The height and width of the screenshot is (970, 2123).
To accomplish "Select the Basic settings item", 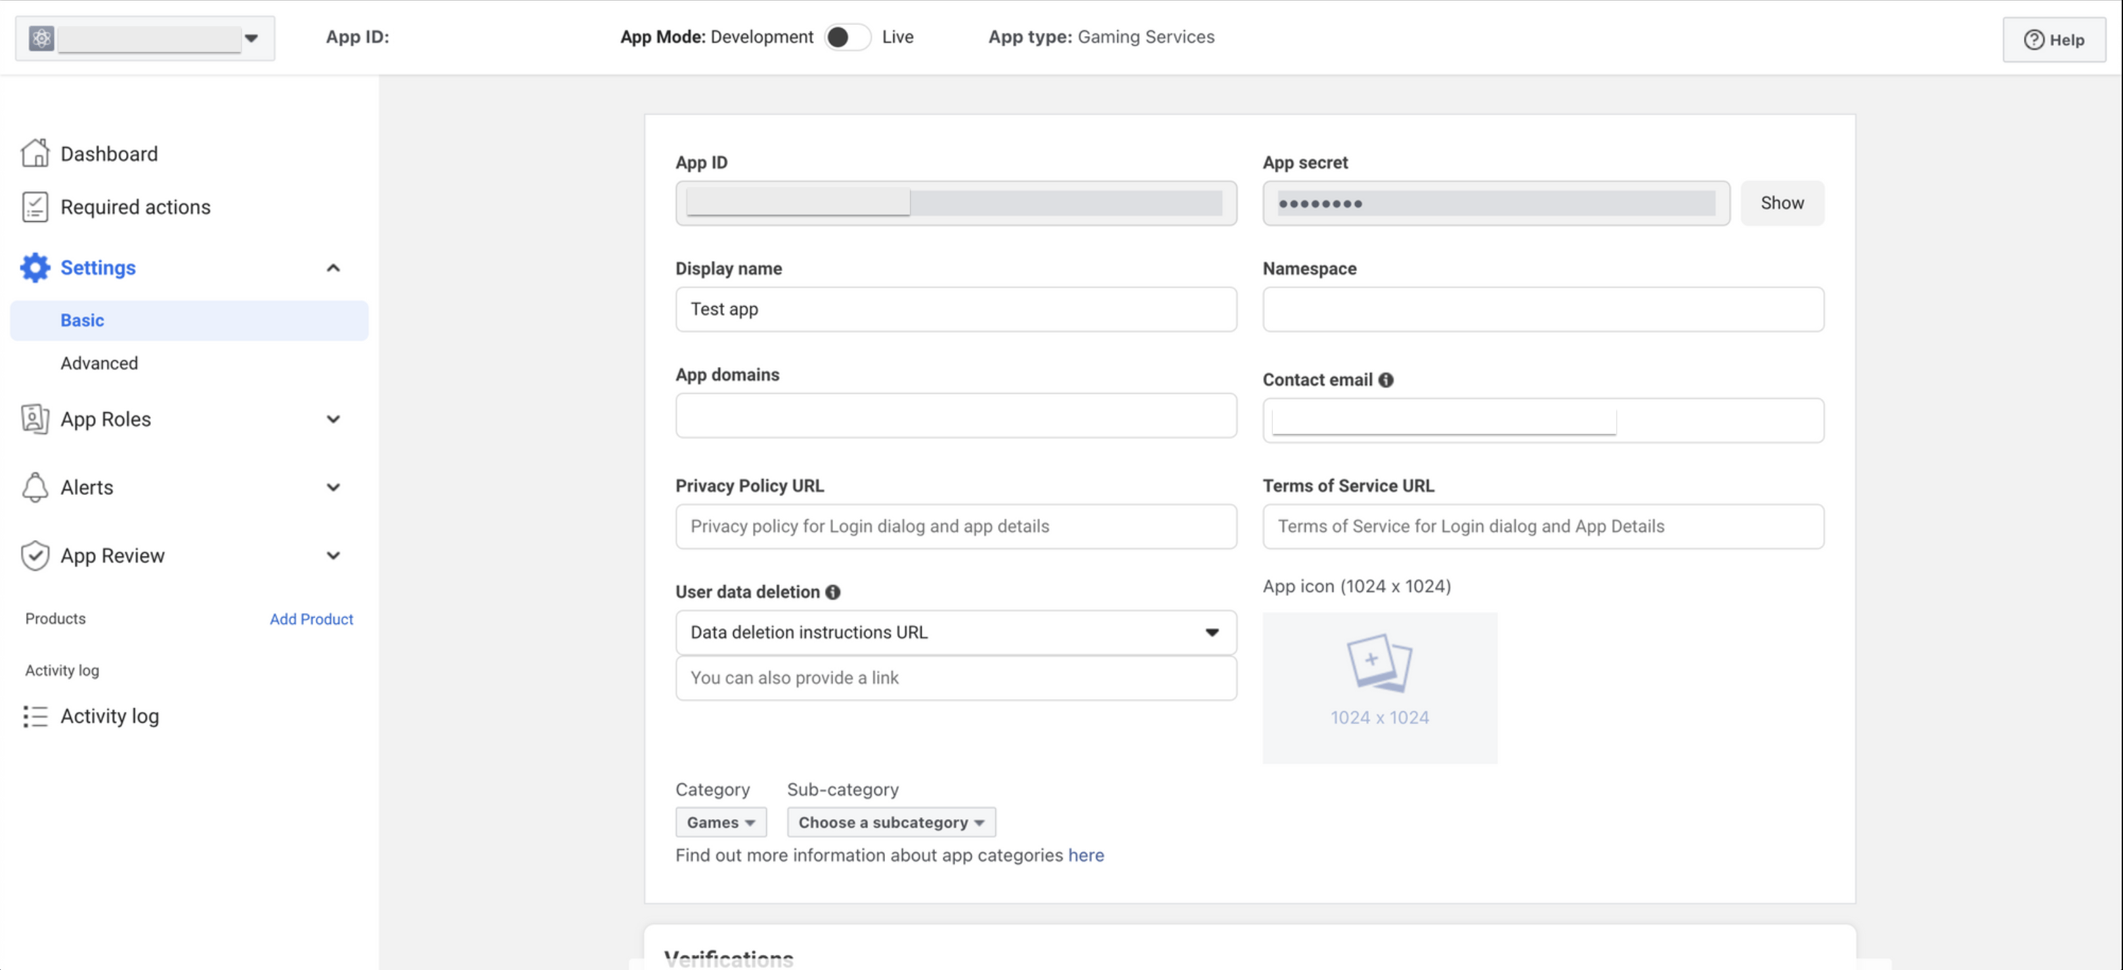I will click(83, 320).
